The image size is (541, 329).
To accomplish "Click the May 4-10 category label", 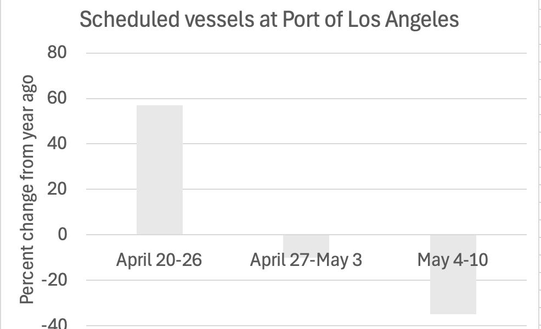I will click(453, 259).
